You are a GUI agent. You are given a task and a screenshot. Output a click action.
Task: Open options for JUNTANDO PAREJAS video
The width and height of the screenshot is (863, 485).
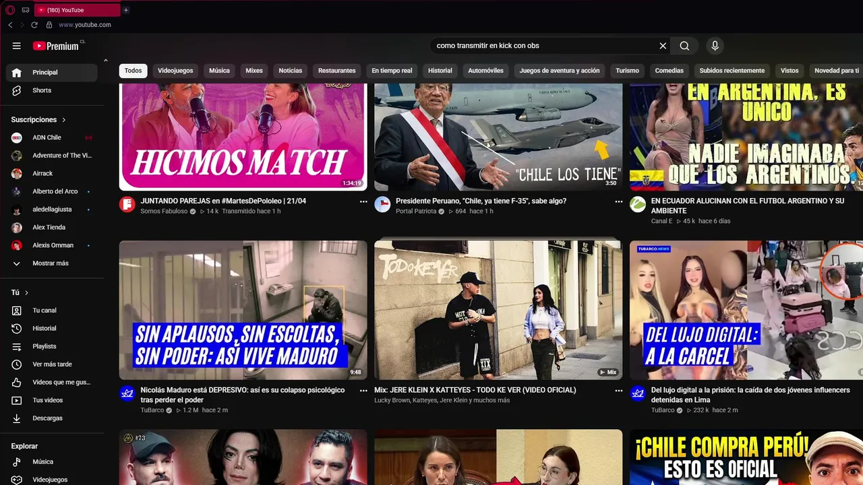coord(363,201)
